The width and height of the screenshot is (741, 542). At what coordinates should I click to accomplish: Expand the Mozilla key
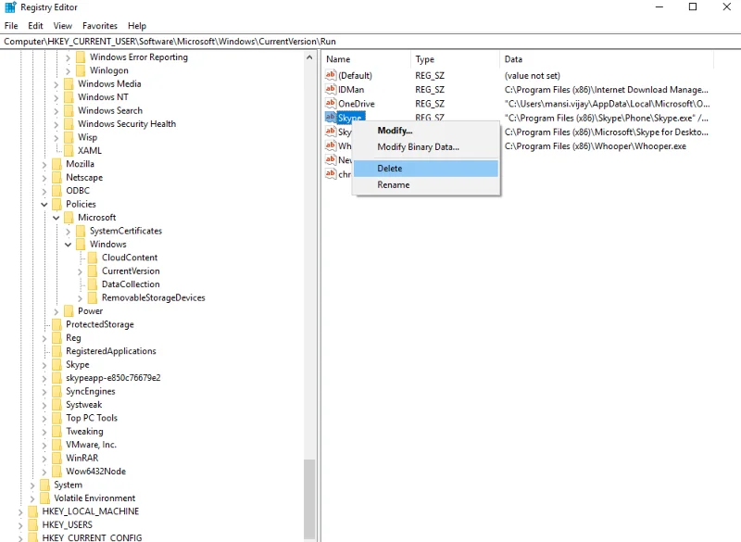coord(44,164)
